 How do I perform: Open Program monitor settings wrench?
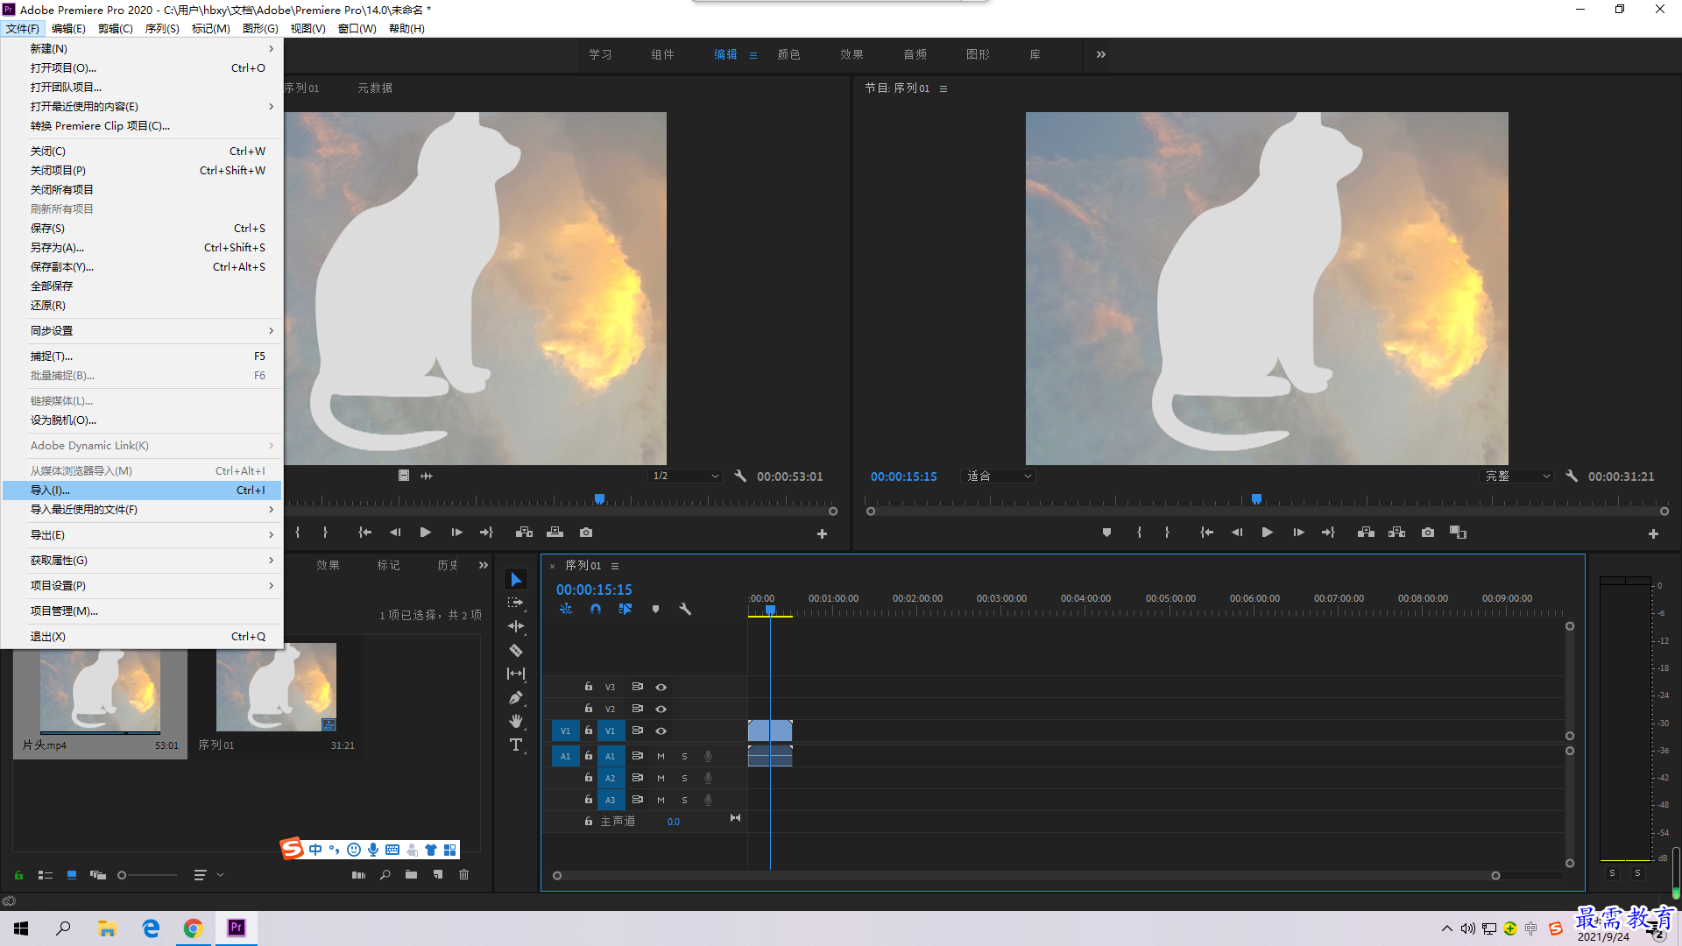coord(1572,477)
